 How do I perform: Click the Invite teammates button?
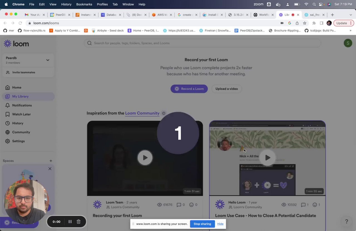click(24, 72)
